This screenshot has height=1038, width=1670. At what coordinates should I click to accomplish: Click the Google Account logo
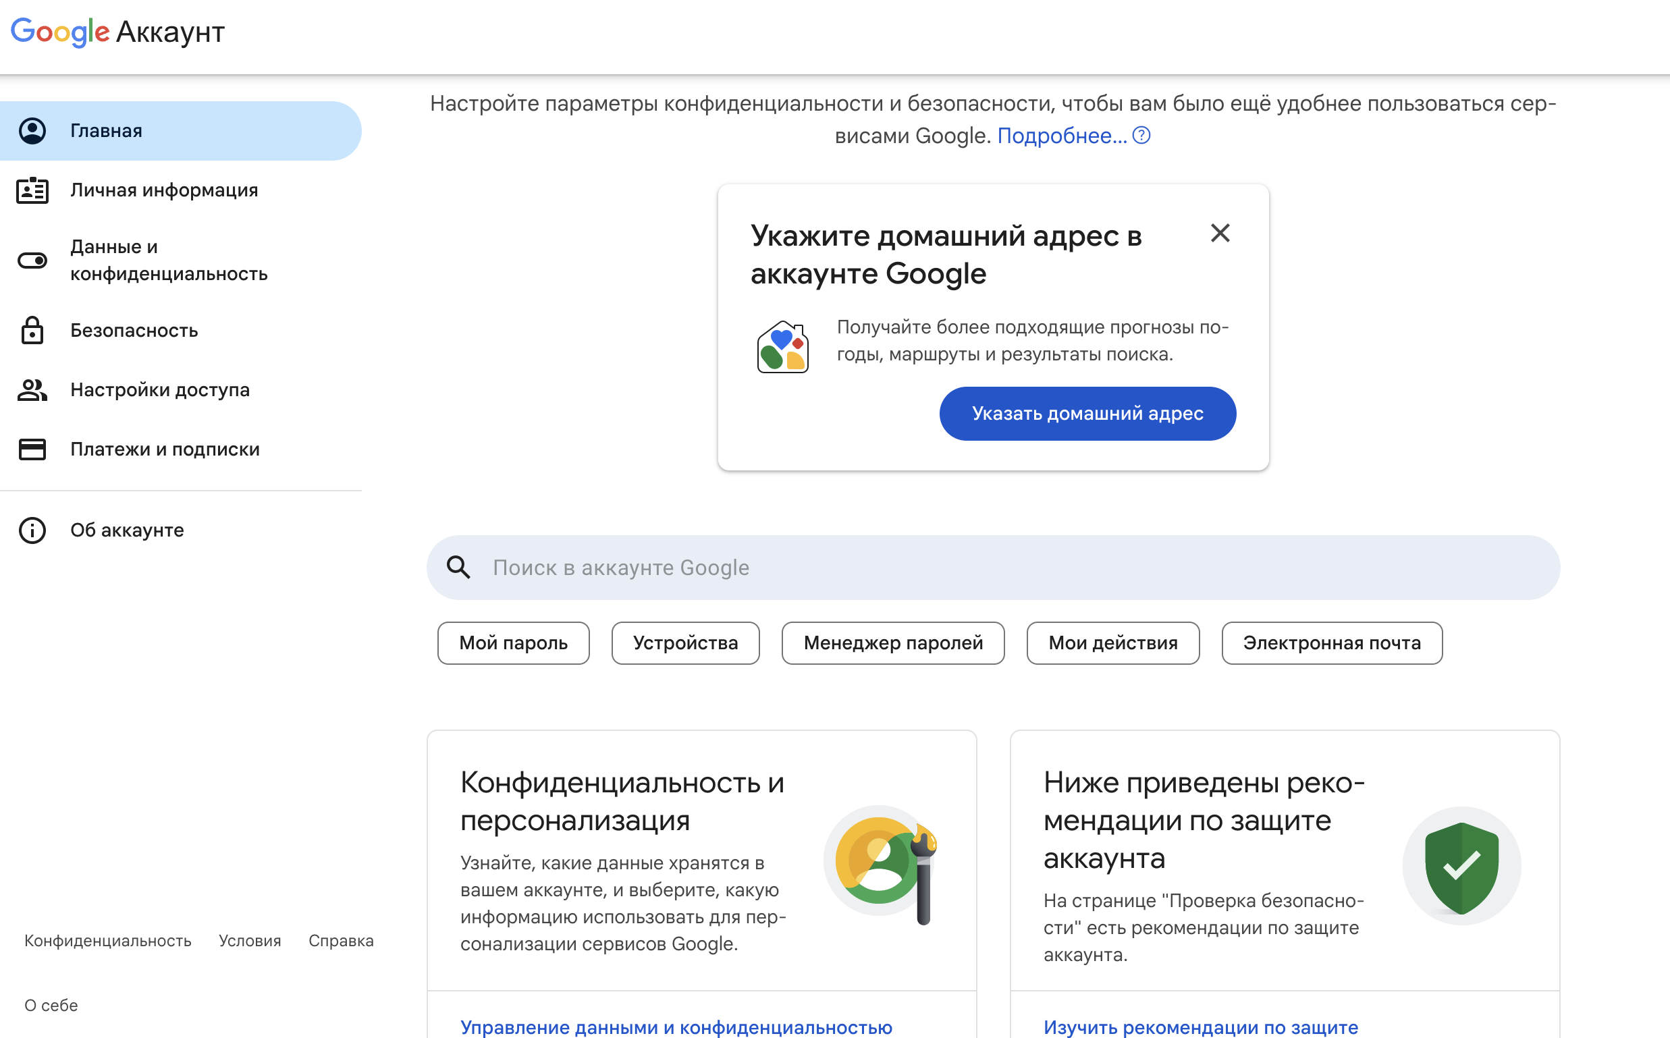(x=118, y=32)
